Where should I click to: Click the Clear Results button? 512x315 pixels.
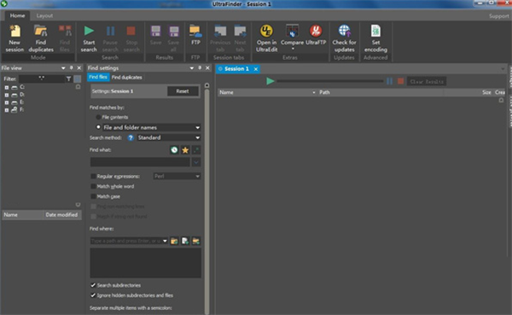point(427,81)
